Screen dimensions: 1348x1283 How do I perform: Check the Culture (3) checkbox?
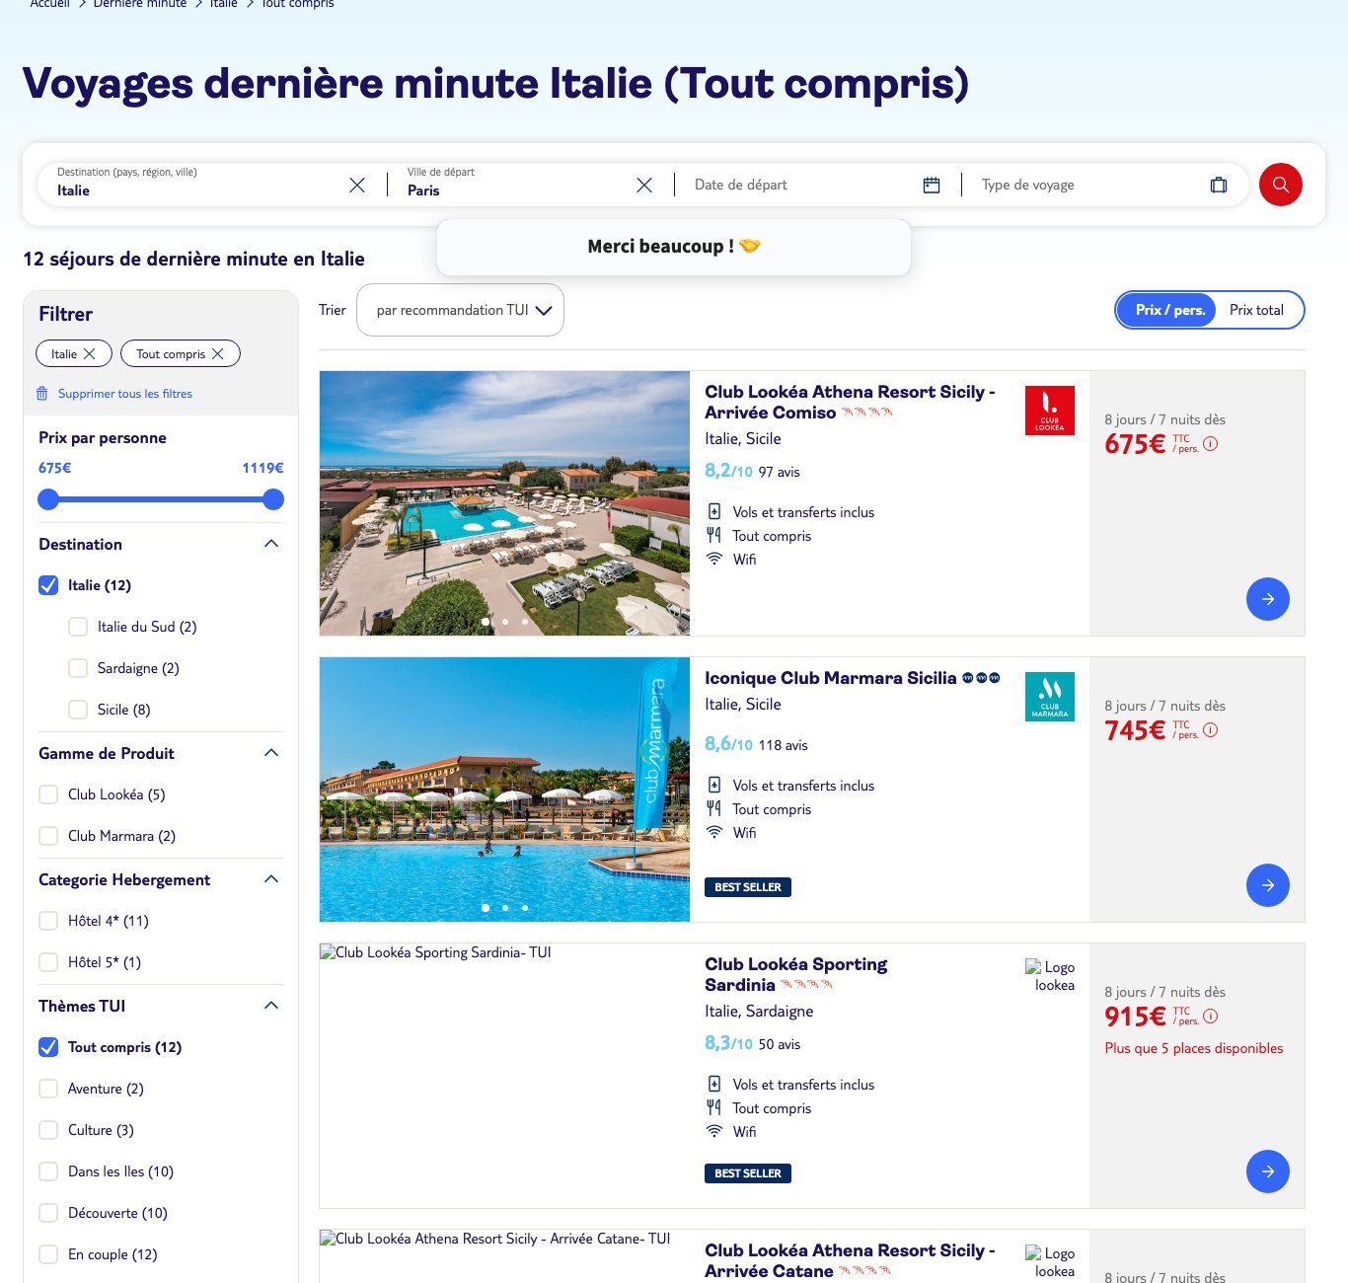click(48, 1130)
